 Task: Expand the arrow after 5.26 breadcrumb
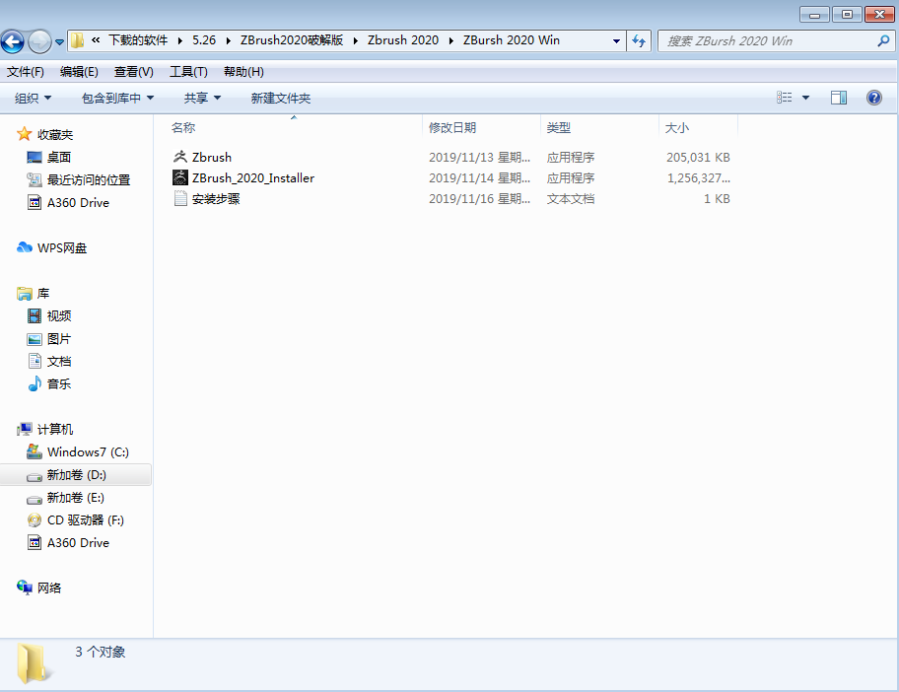pos(228,40)
